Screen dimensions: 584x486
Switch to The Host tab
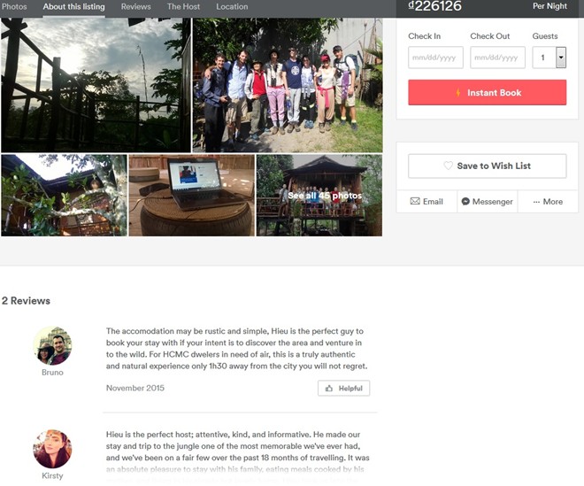(x=183, y=7)
